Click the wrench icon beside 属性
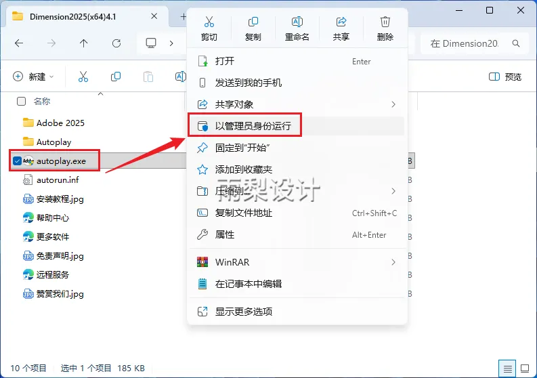The width and height of the screenshot is (537, 378). tap(202, 235)
